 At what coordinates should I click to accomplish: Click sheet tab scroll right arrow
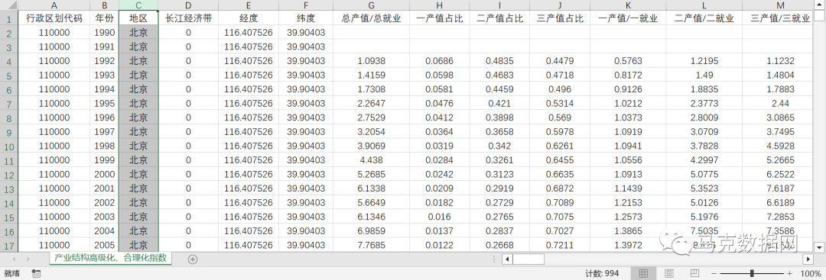coord(28,259)
